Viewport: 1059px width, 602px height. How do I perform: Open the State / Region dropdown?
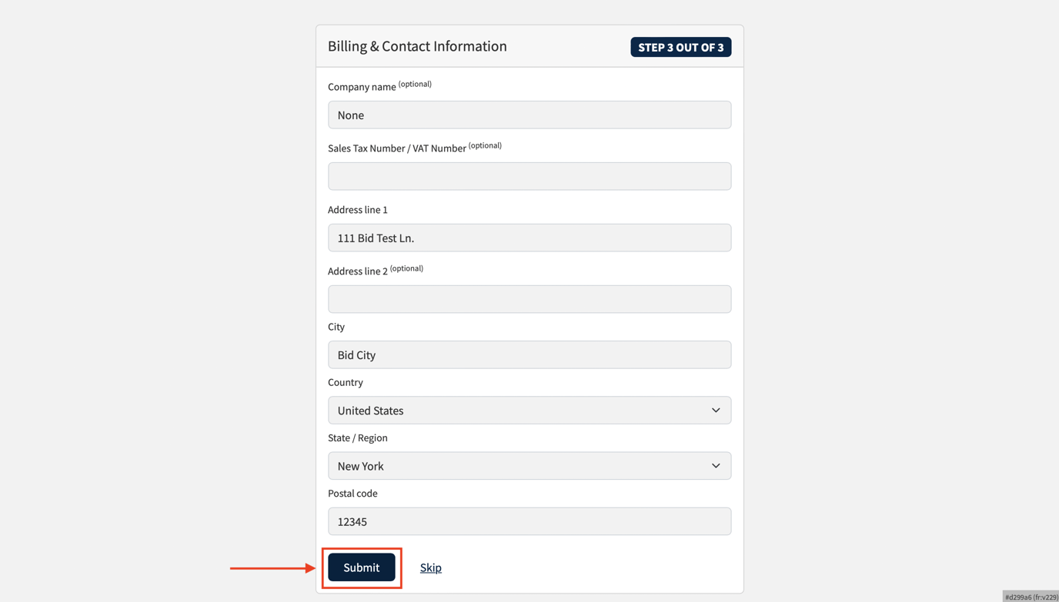point(529,465)
